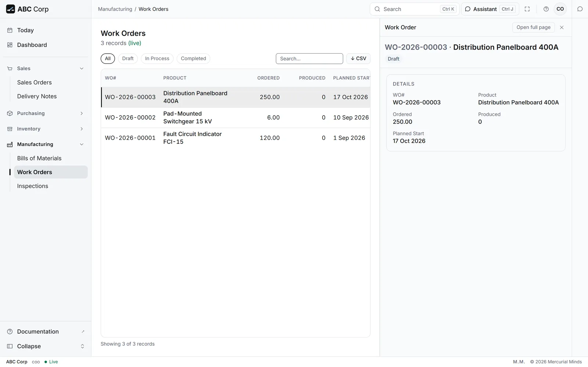Filter work orders by In Process

tap(157, 59)
